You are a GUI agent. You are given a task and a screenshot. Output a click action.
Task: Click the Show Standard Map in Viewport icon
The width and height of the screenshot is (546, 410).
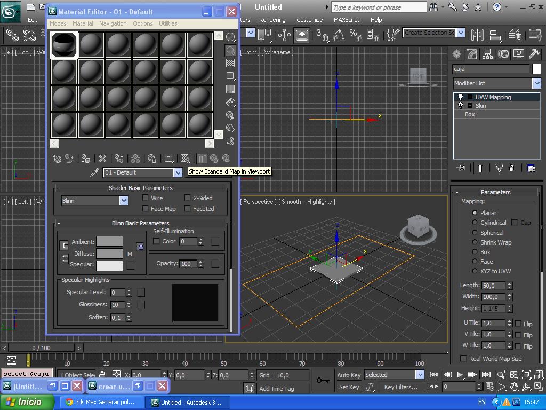185,159
